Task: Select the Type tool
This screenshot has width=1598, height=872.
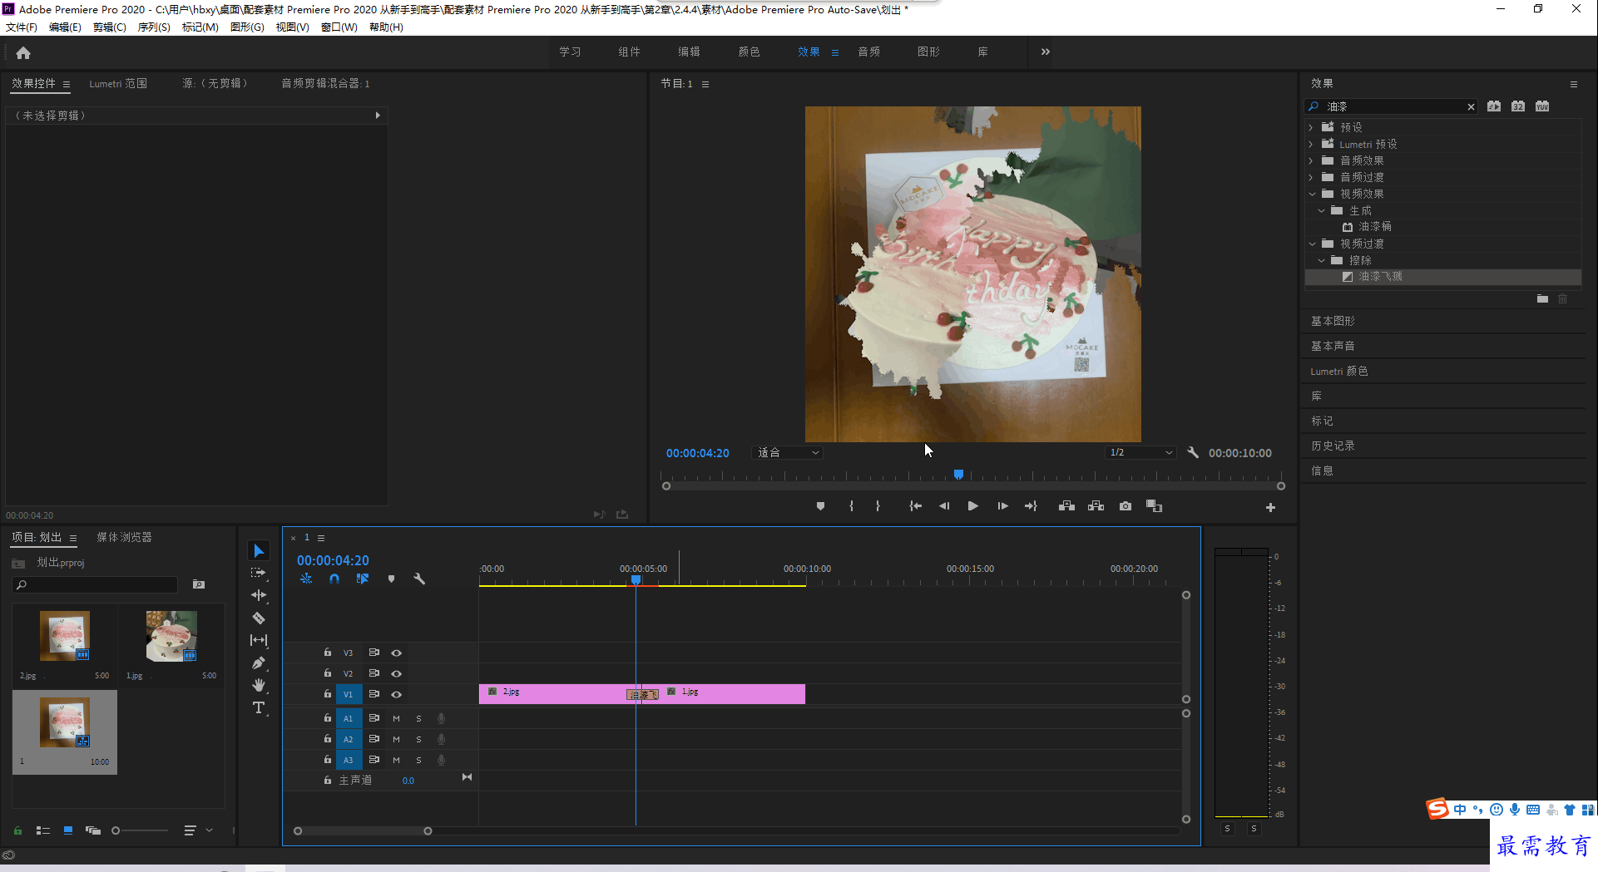Action: [259, 707]
